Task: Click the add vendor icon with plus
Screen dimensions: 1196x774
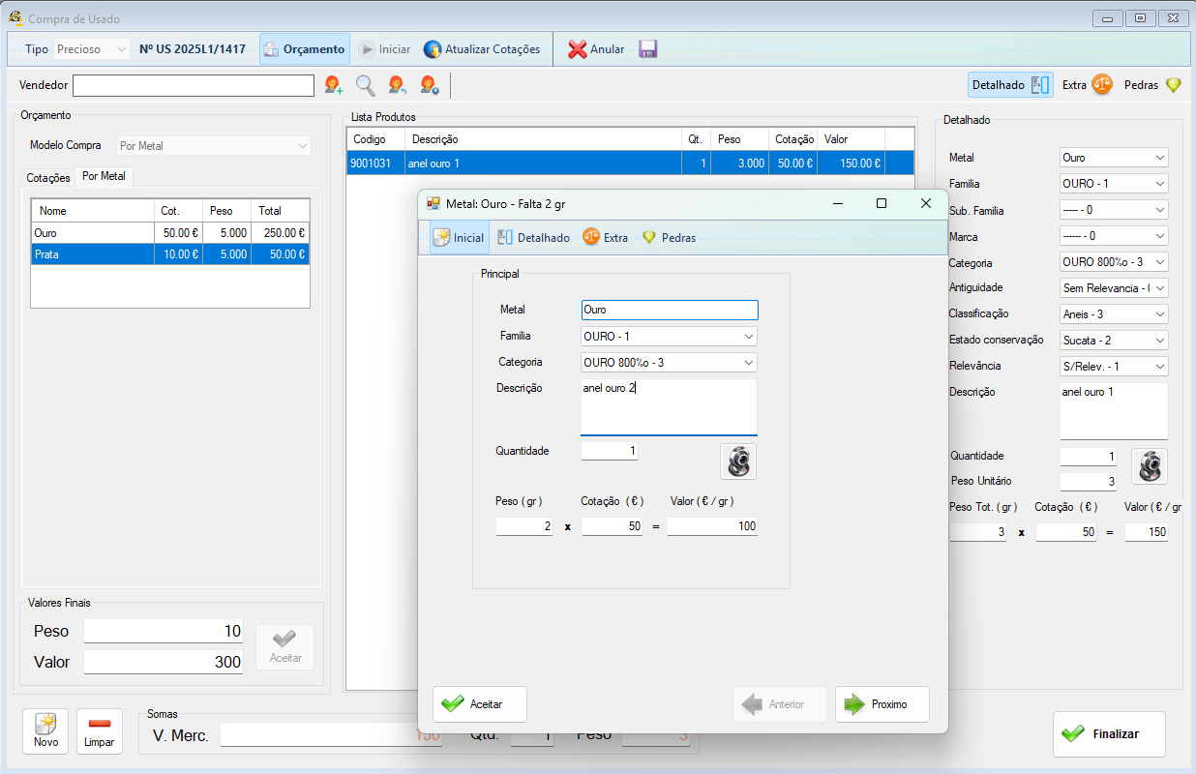Action: (334, 85)
